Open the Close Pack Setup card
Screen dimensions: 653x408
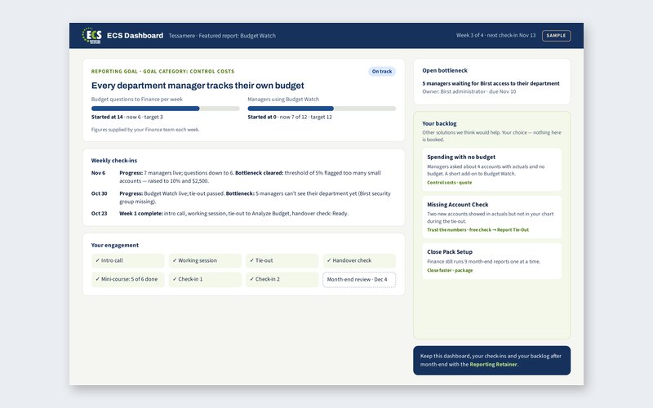click(x=492, y=261)
